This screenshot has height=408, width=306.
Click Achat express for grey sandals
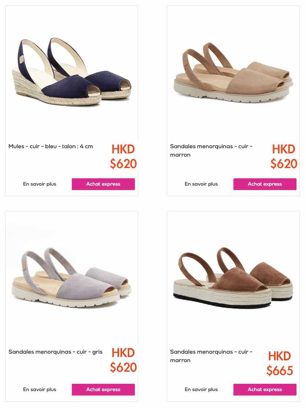[103, 390]
